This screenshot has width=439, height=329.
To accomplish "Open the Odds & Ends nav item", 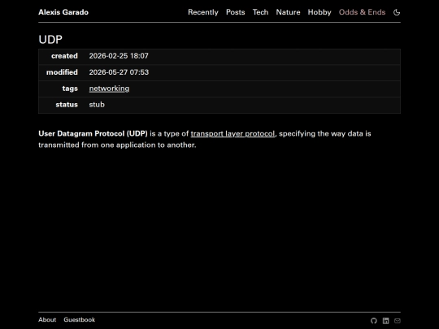I will 362,12.
